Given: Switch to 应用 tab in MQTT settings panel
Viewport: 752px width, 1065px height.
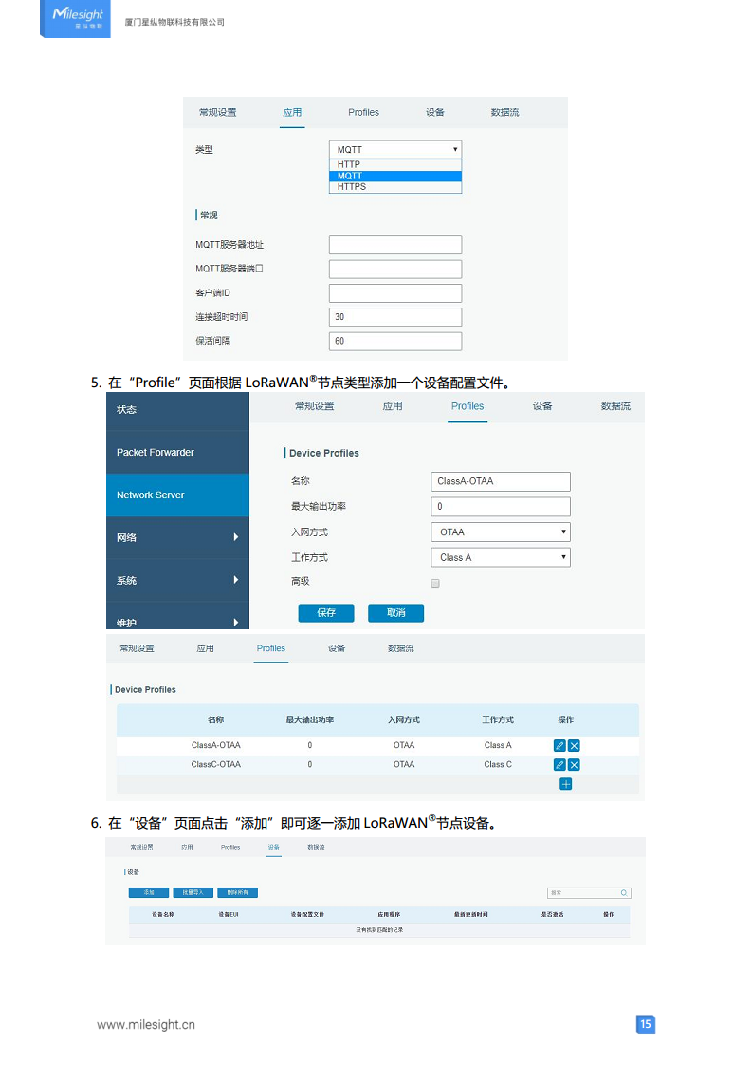Looking at the screenshot, I should tap(292, 113).
